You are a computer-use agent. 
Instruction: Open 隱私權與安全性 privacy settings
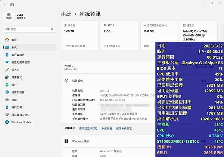coord(29,115)
